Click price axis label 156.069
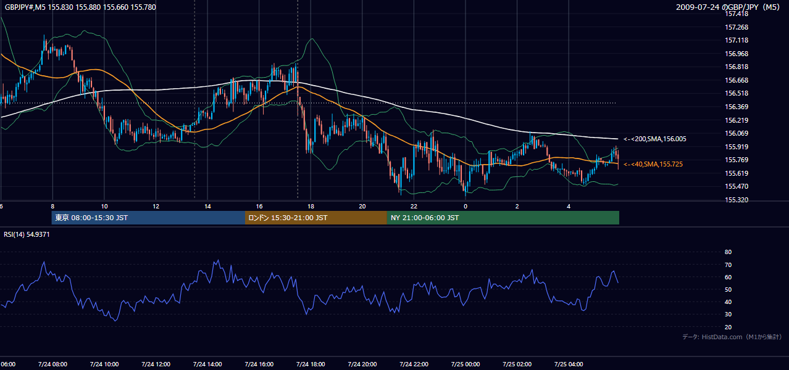 (736, 133)
